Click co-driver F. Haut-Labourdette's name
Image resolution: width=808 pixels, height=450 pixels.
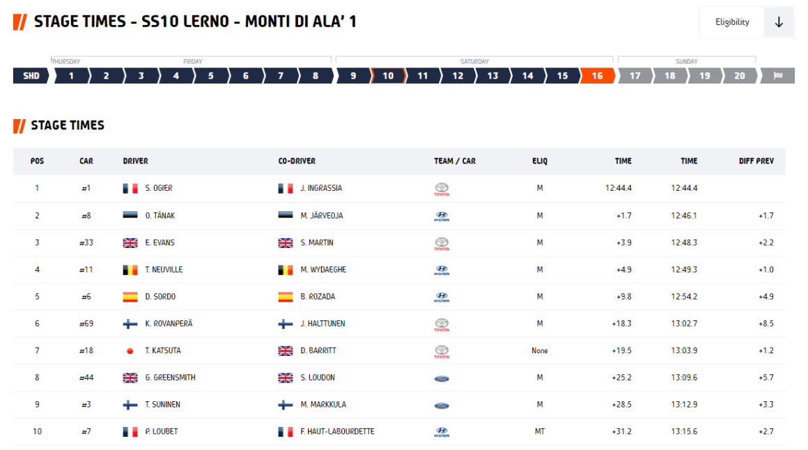point(337,432)
